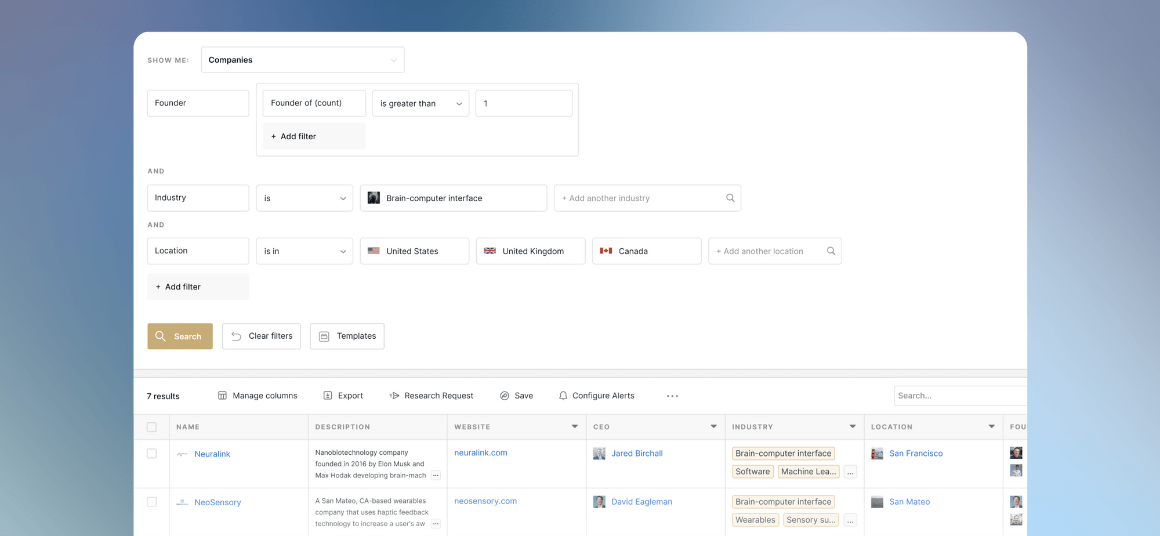The image size is (1160, 536).
Task: Click the Manage columns table icon
Action: (x=222, y=396)
